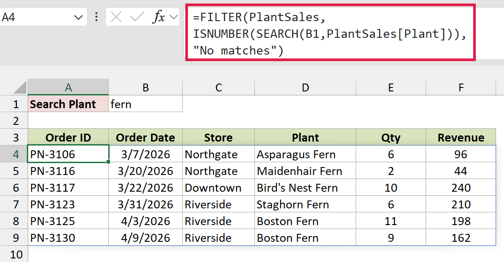Screen dimensions: 504x262
Task: Click the Asparagus Fern cell
Action: pos(305,154)
